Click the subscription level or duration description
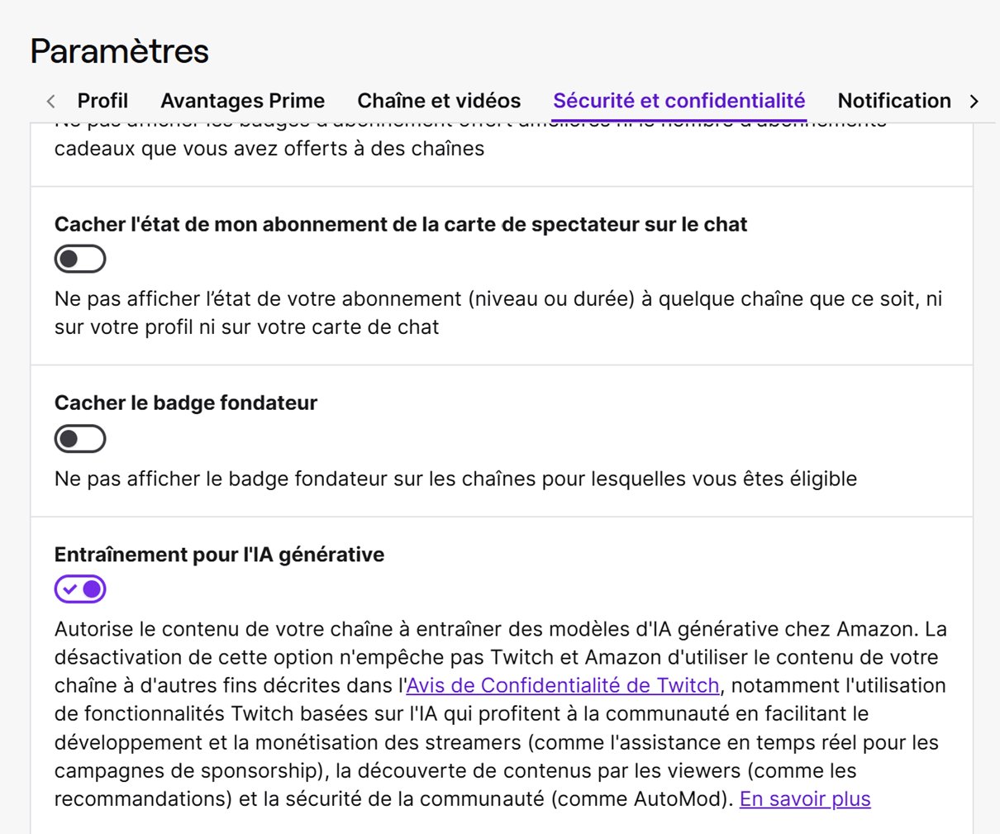Screen dimensions: 1000x834 click(x=498, y=312)
